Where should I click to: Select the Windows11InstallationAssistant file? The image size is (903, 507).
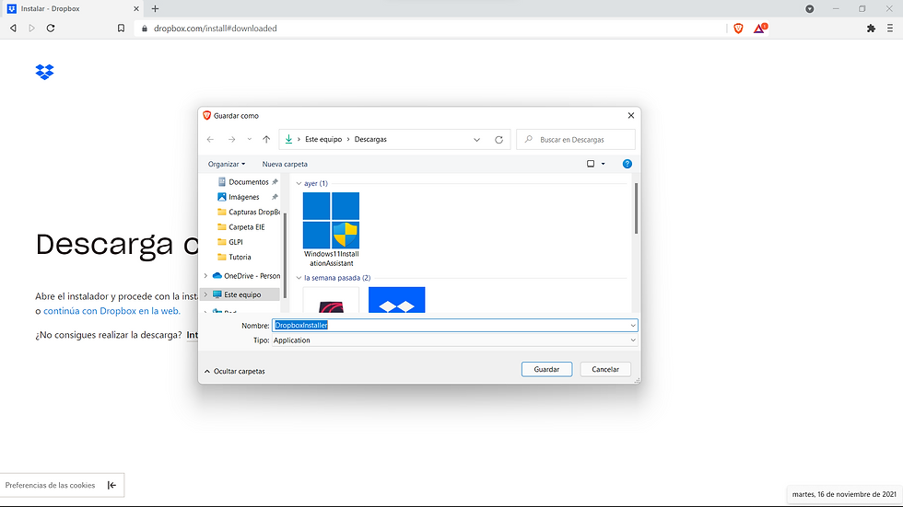(331, 229)
